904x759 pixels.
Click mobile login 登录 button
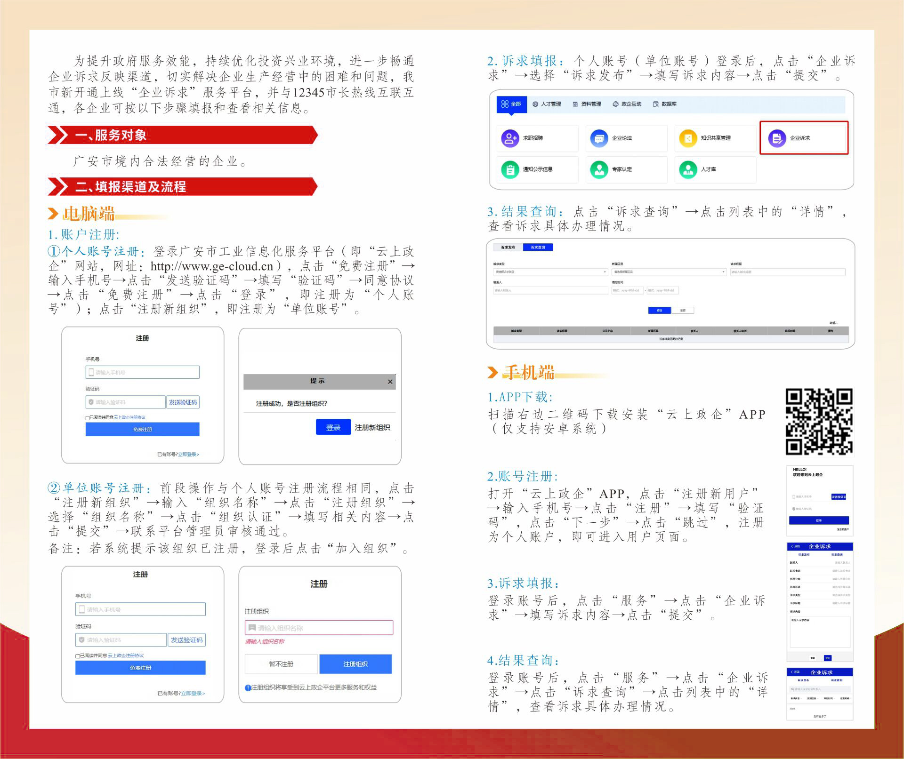coord(819,520)
